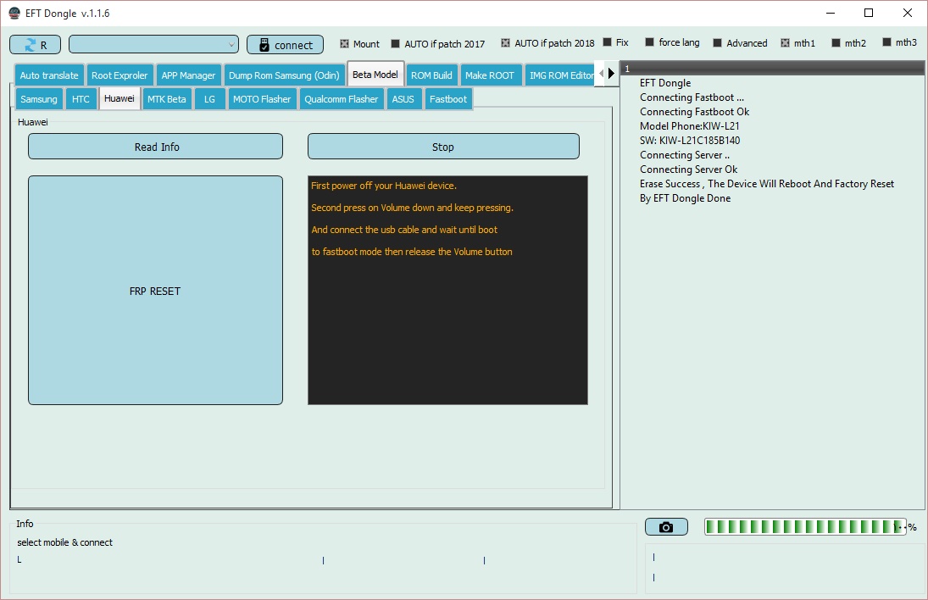Click the 'Erase Success' log line

766,184
